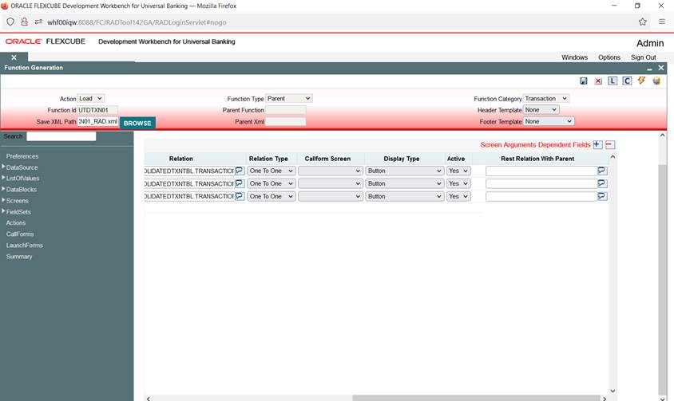Open the Rest Relation With Parent popup in the first row
This screenshot has width=674, height=401.
pyautogui.click(x=602, y=171)
